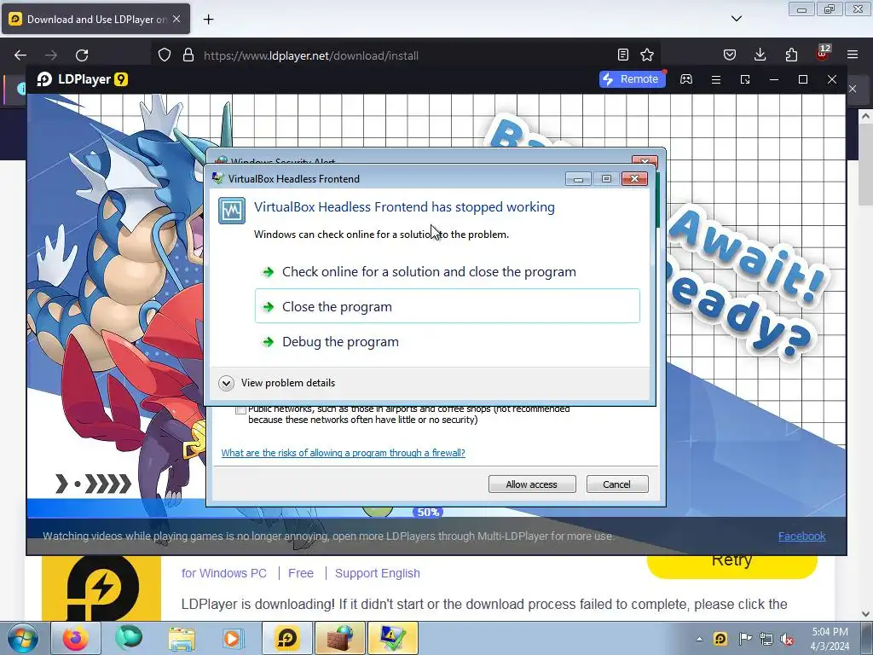This screenshot has width=873, height=655.
Task: Click crash report taskbar icon
Action: tap(392, 638)
